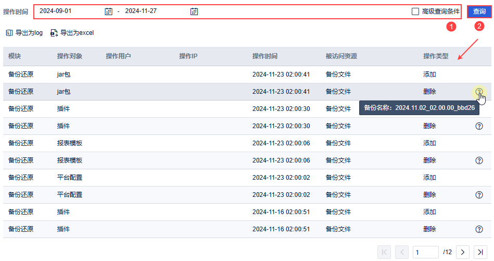Click 导出为log export button
The width and height of the screenshot is (494, 261).
coord(24,33)
